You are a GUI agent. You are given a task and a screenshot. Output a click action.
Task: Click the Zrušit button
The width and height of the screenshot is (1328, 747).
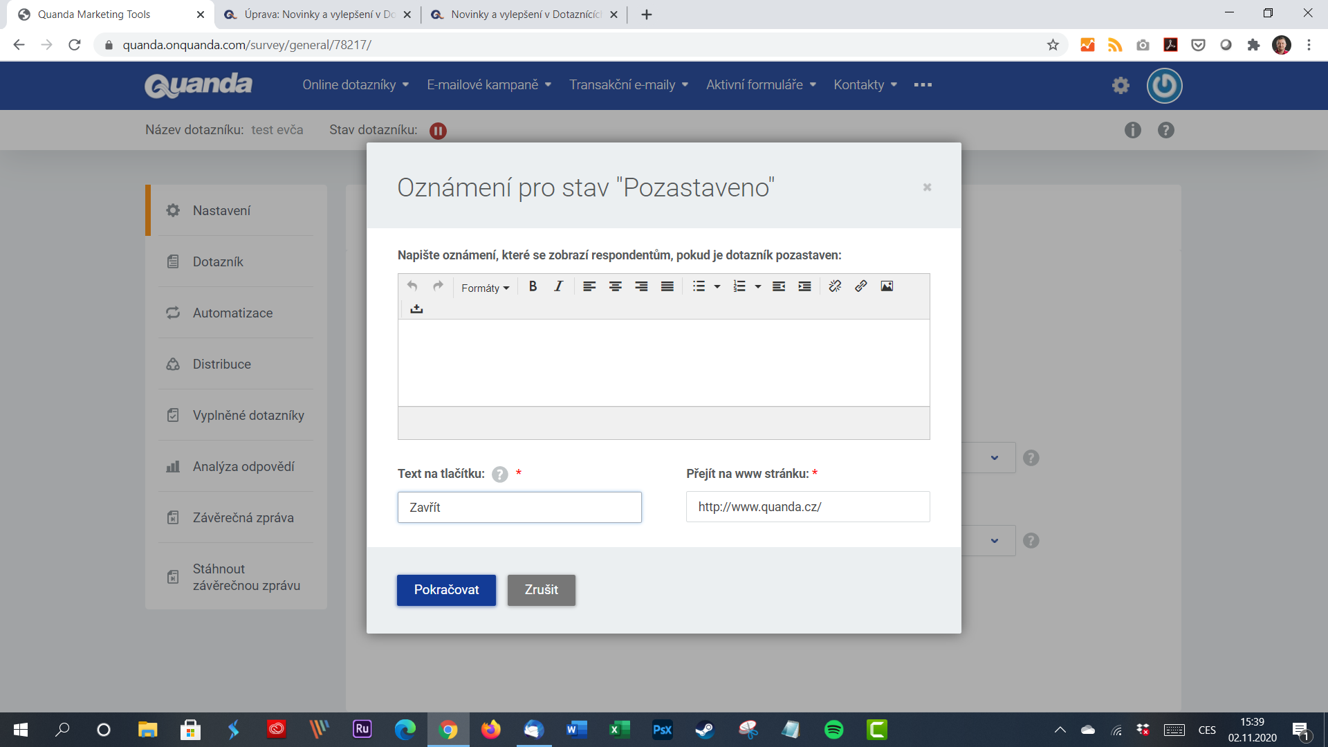coord(541,589)
